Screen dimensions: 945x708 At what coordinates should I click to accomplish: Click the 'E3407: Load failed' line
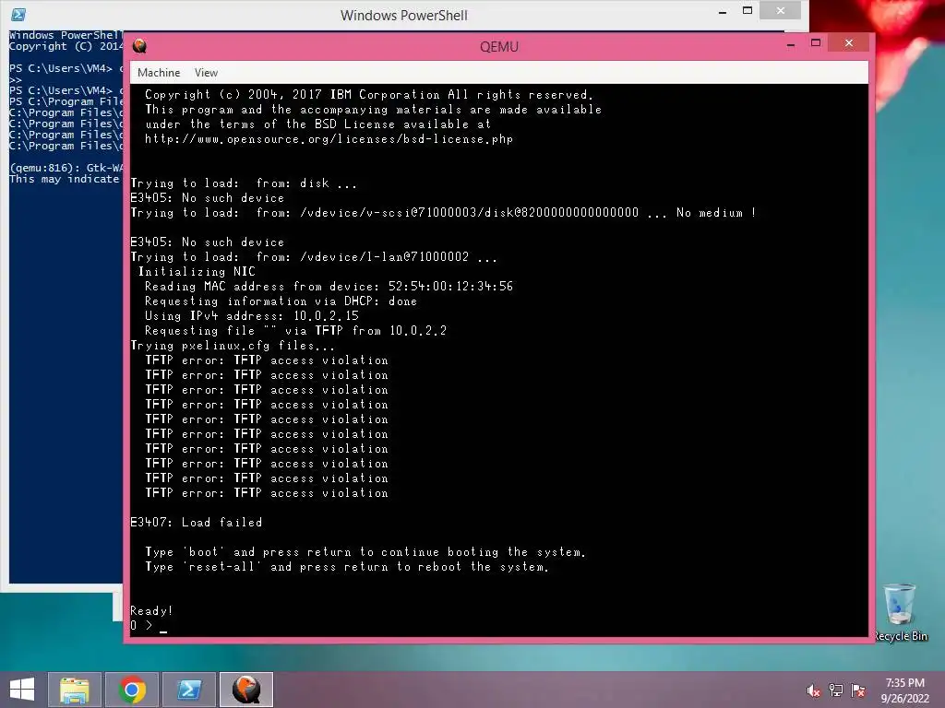tap(197, 522)
